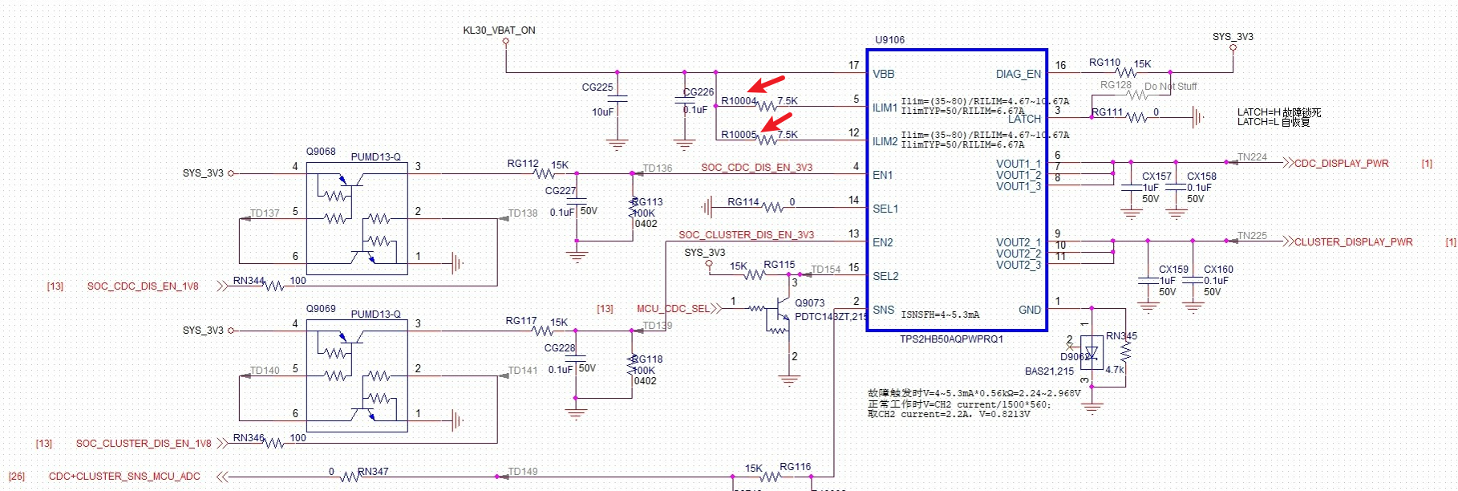Click the SYS_3V3 label at top right

coord(1233,37)
